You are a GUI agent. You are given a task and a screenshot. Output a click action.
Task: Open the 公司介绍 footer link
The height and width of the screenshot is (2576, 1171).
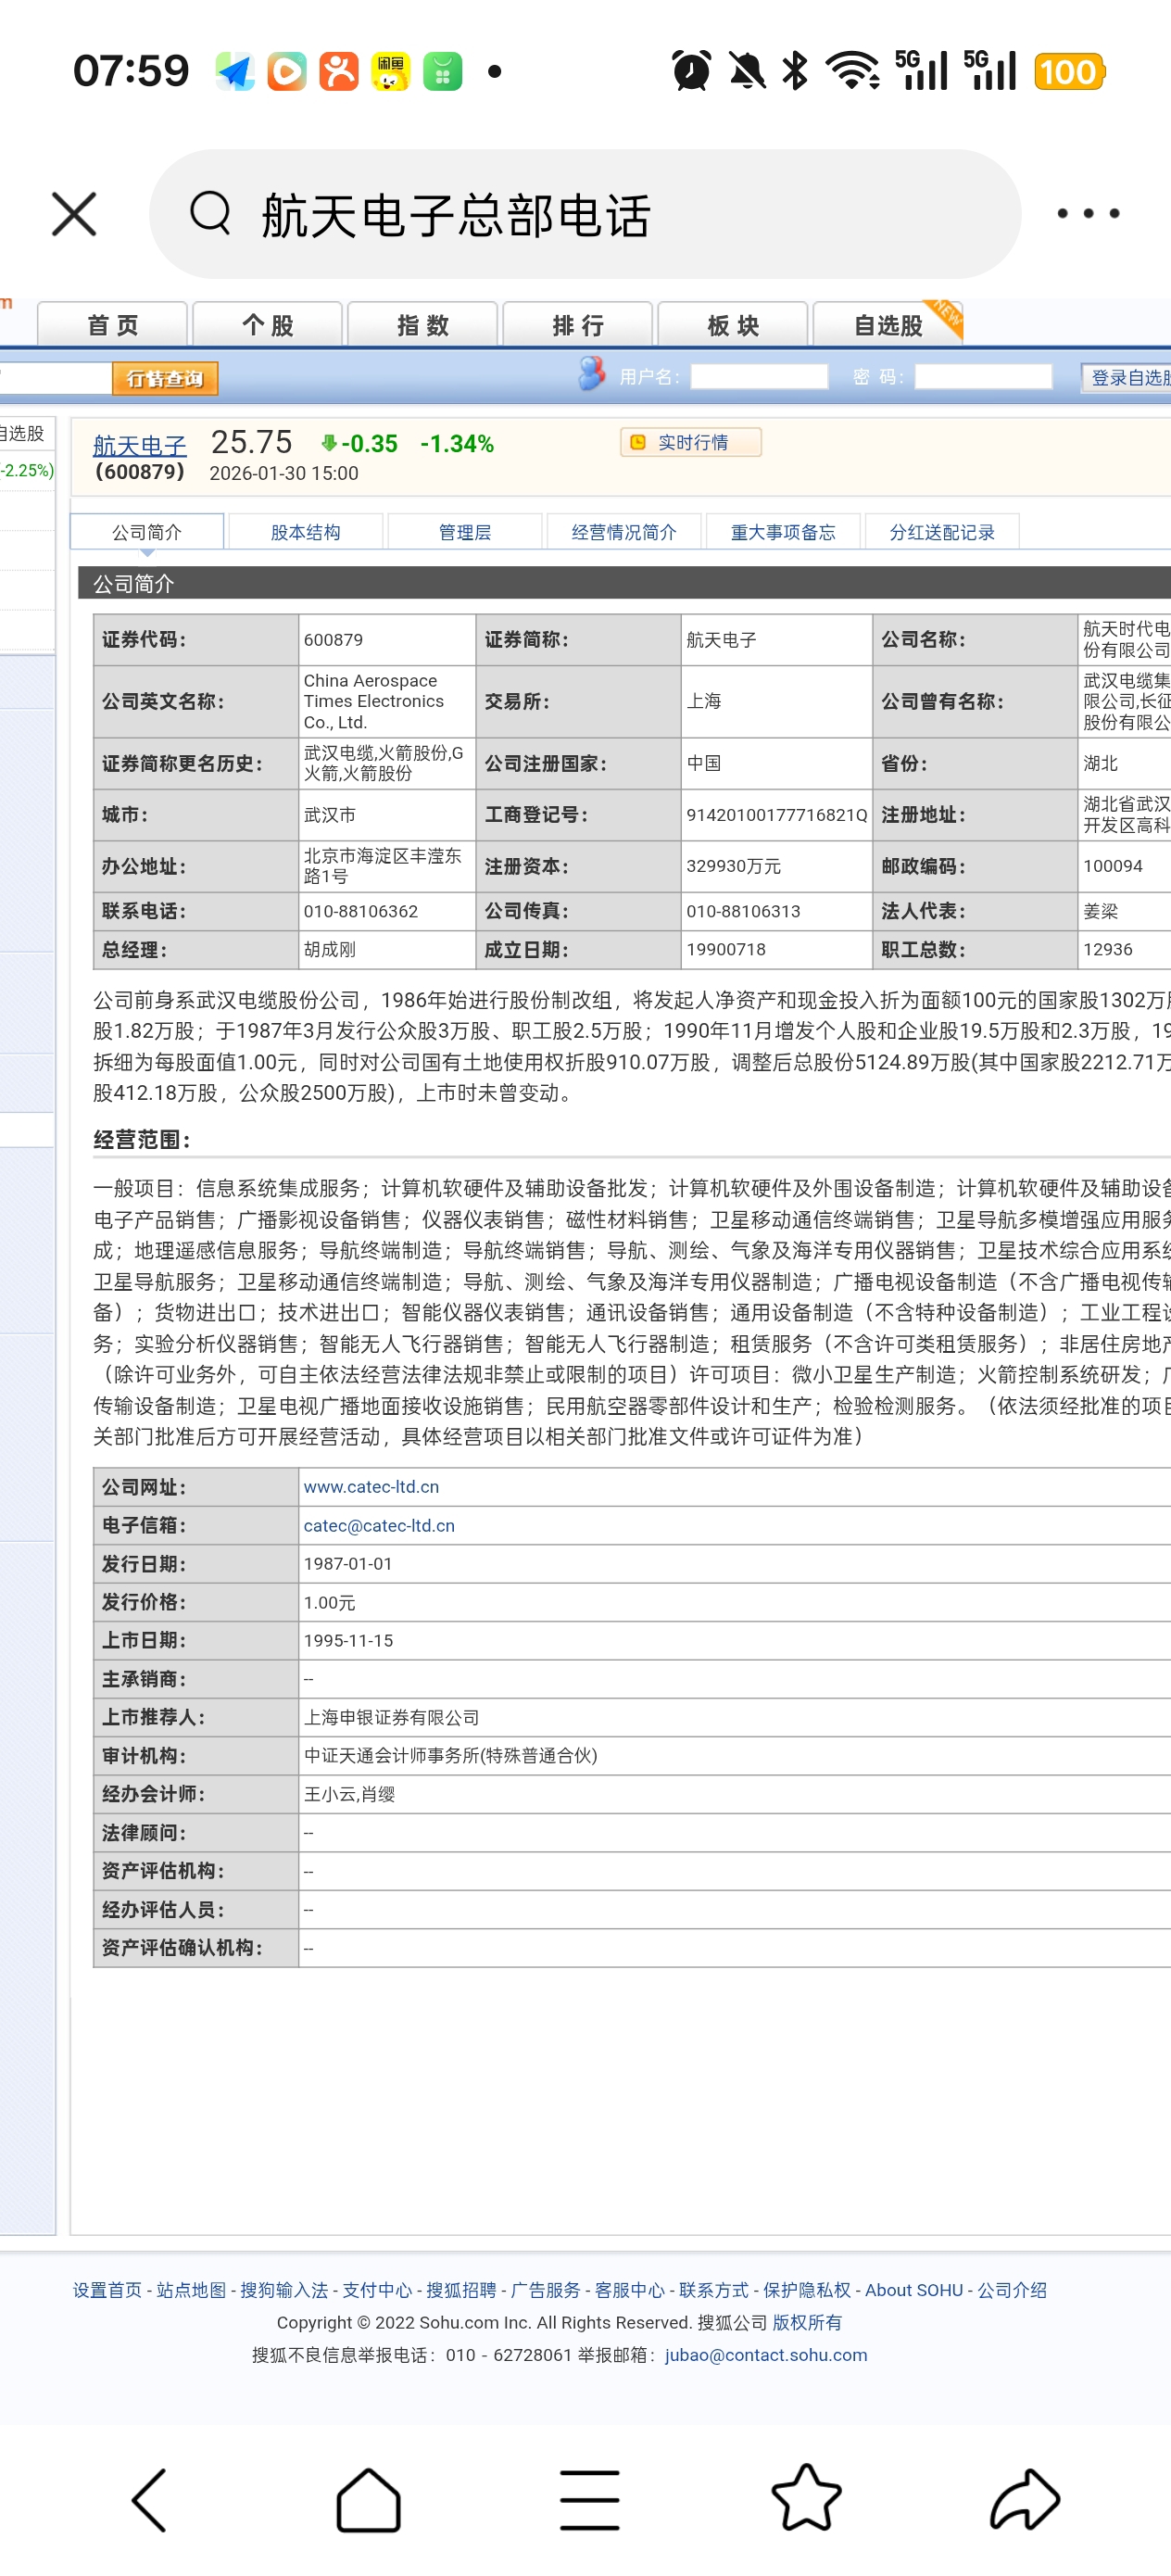[x=1012, y=2290]
